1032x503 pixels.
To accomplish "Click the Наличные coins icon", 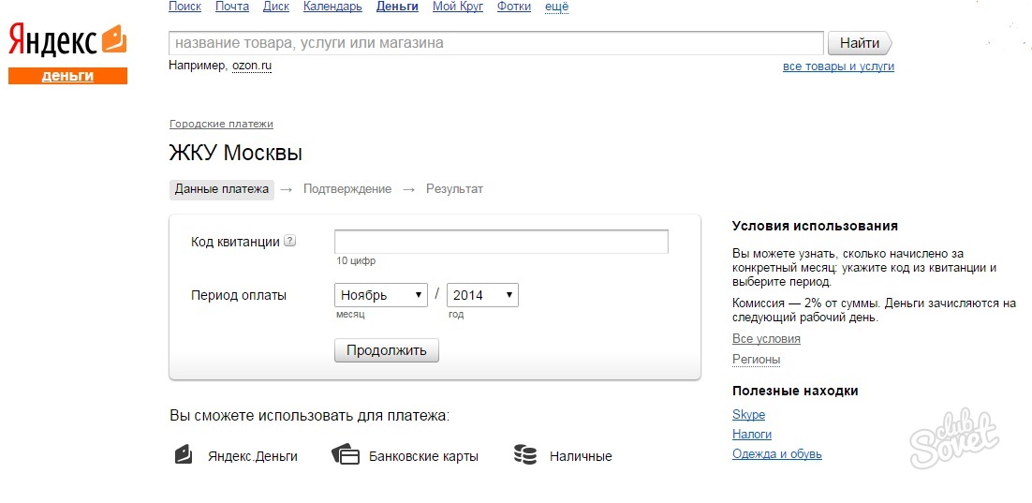I will (525, 454).
